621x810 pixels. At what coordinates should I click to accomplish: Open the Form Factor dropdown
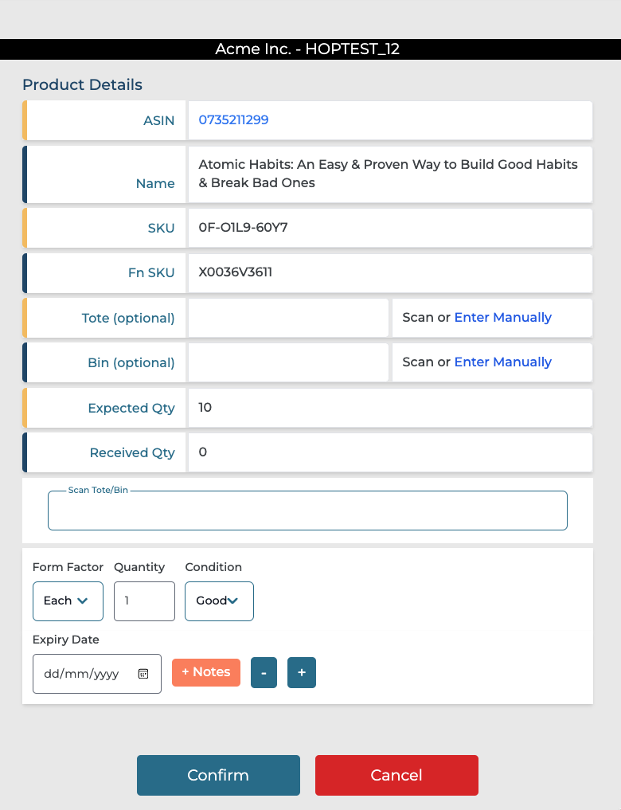(68, 601)
